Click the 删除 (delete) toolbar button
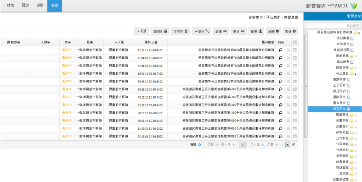Image resolution: width=362 pixels, height=182 pixels. pyautogui.click(x=273, y=31)
